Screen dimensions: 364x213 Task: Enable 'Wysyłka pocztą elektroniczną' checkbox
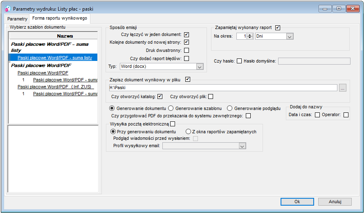[173, 124]
